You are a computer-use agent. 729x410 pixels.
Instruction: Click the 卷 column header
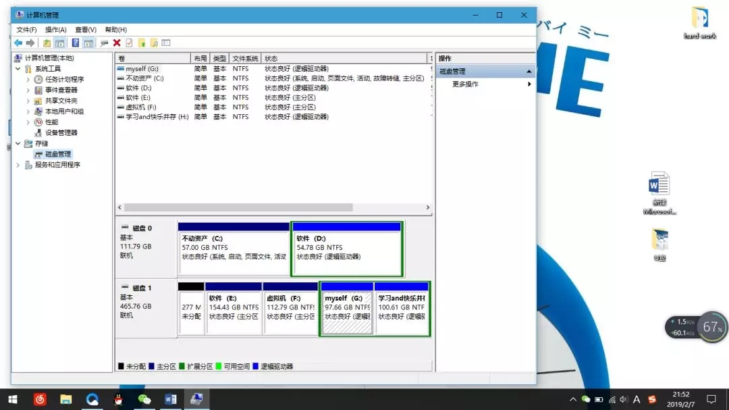coord(153,58)
